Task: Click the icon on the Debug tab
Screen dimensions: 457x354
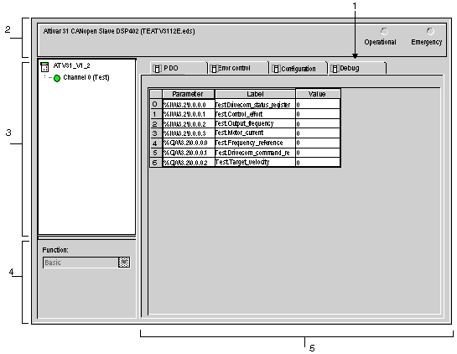Action: pyautogui.click(x=335, y=69)
